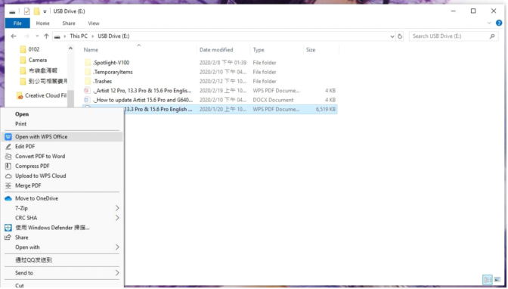The image size is (508, 289).
Task: Expand the ribbon with the chevron
Action: tap(489, 23)
